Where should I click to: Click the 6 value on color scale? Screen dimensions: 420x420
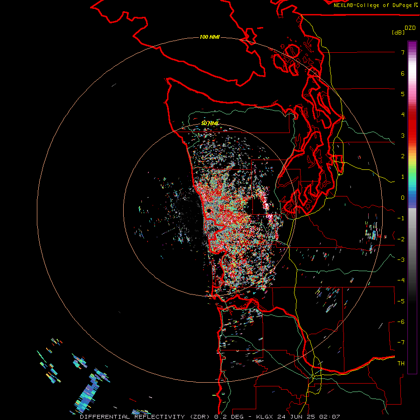[403, 73]
